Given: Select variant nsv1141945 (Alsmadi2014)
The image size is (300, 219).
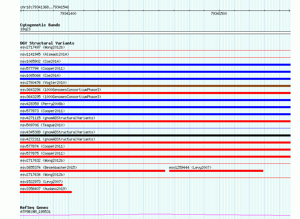Looking at the screenshot, I should 44,54.
